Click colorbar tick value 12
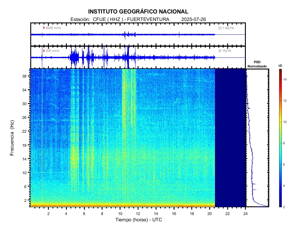This screenshot has width=307, height=230. click(x=285, y=101)
